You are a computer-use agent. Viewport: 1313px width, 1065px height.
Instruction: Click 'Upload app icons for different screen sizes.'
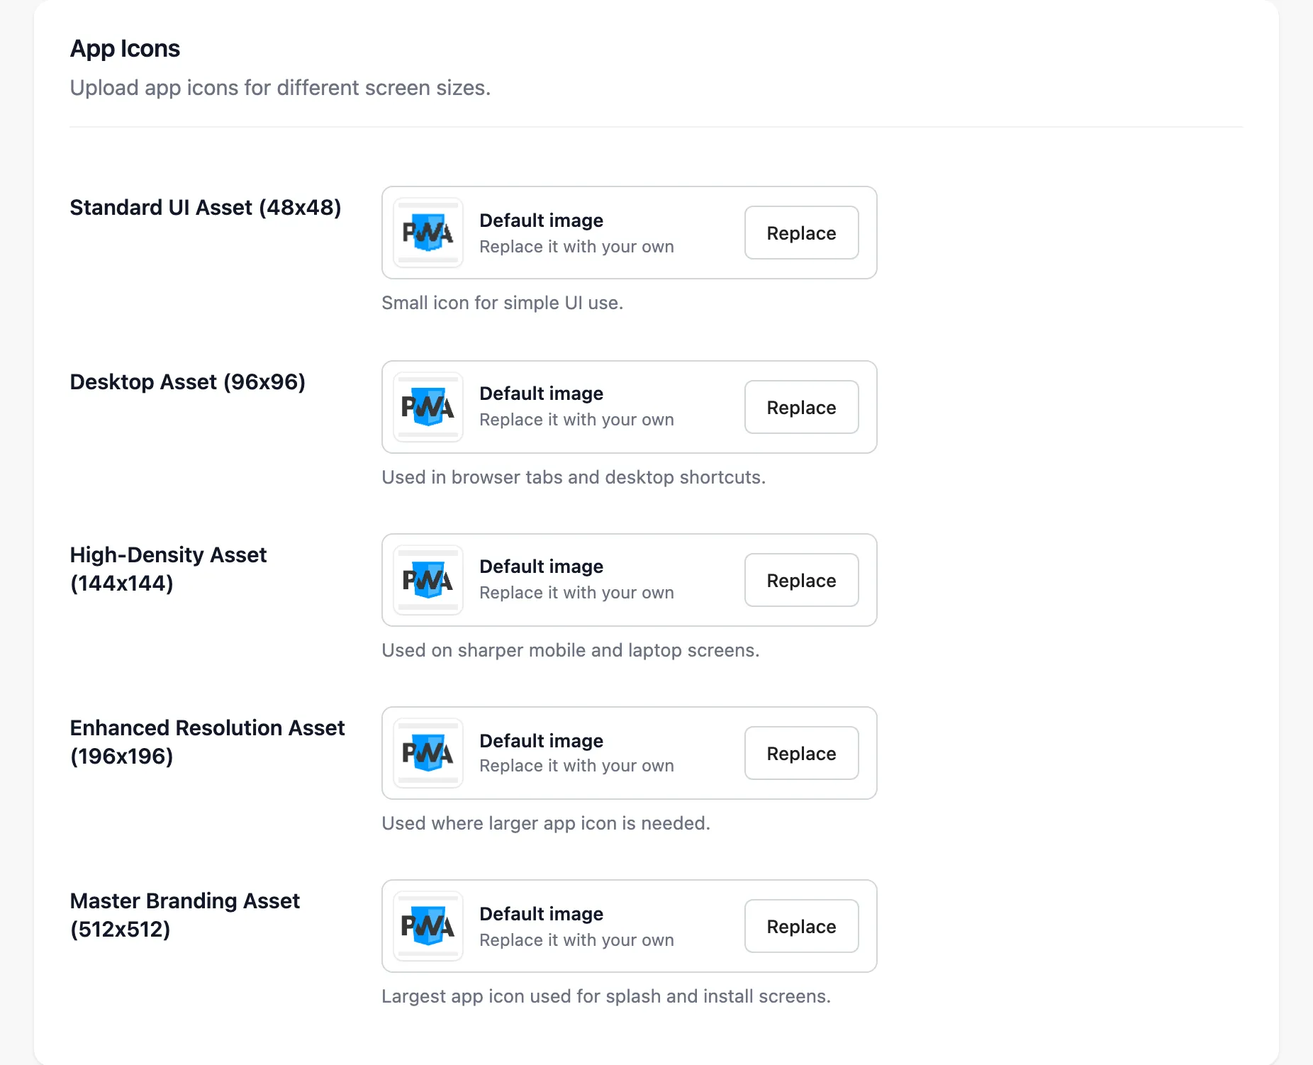[280, 88]
